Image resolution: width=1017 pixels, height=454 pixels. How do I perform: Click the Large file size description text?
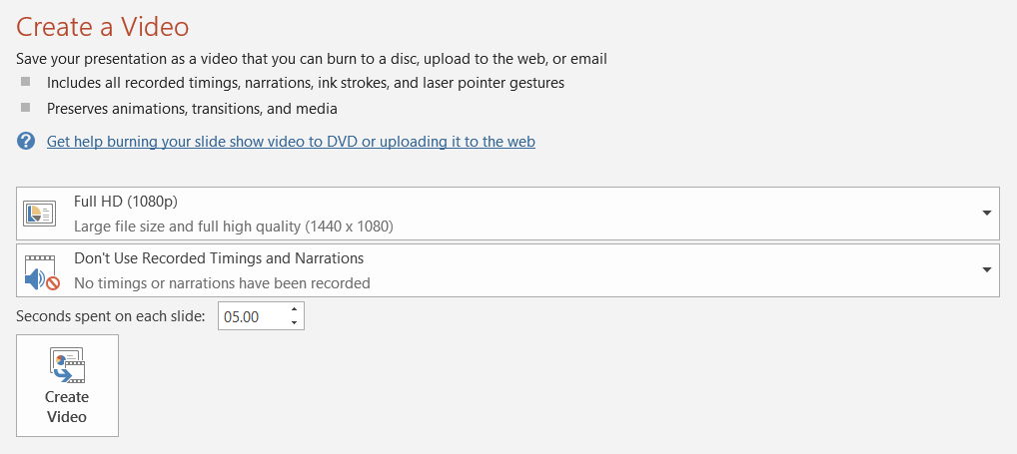click(x=234, y=227)
